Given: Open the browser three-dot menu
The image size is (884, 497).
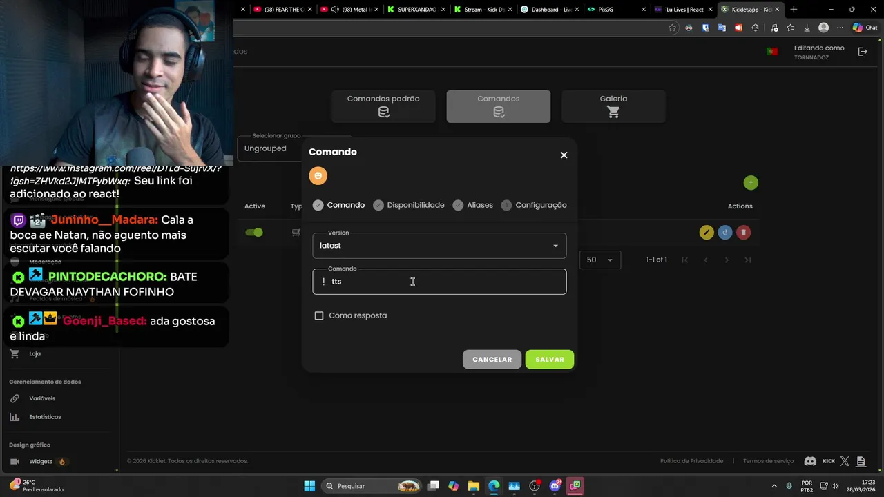Looking at the screenshot, I should (840, 28).
